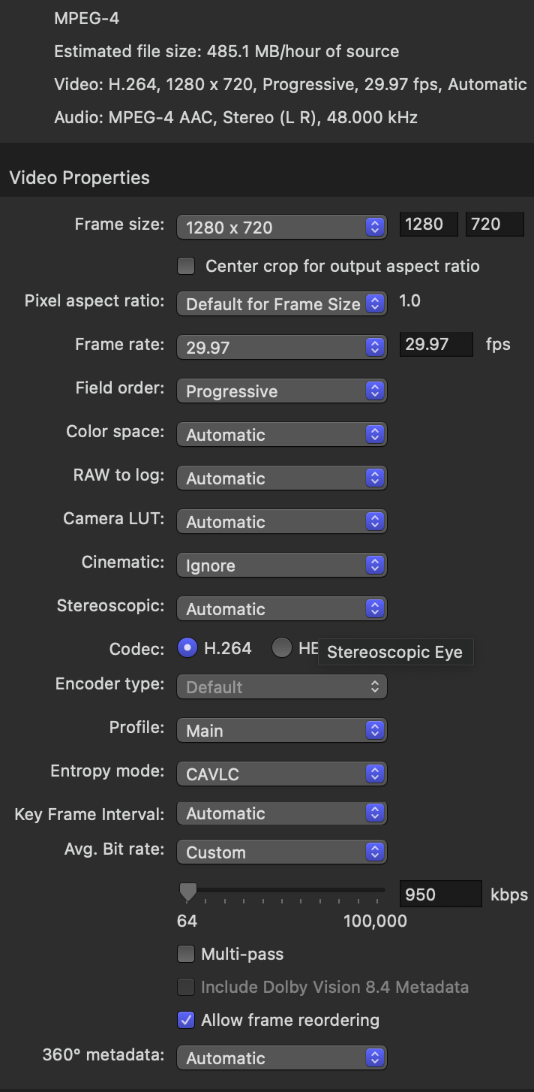Uncheck Allow frame reordering

186,1020
